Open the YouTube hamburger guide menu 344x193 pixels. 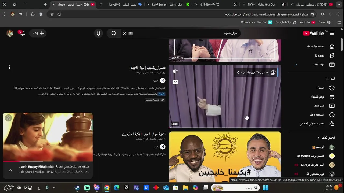click(332, 33)
